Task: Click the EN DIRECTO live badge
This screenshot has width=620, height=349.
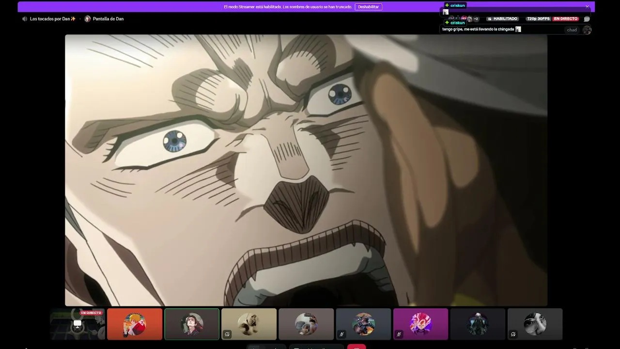Action: coord(566,19)
